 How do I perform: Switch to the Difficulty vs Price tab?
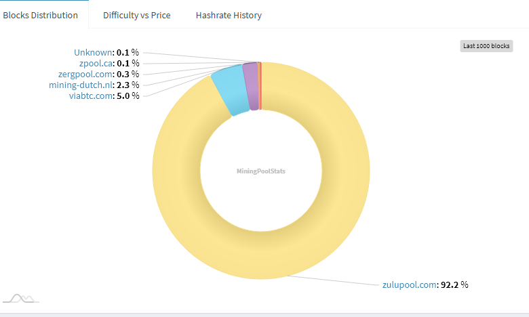tap(136, 15)
